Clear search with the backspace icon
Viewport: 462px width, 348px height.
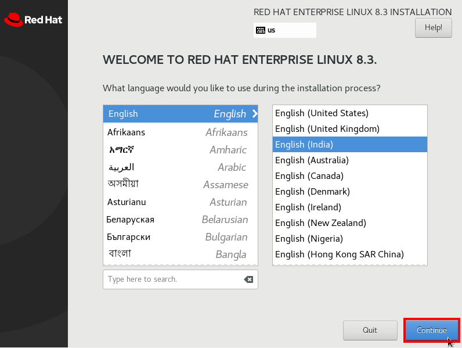point(248,279)
